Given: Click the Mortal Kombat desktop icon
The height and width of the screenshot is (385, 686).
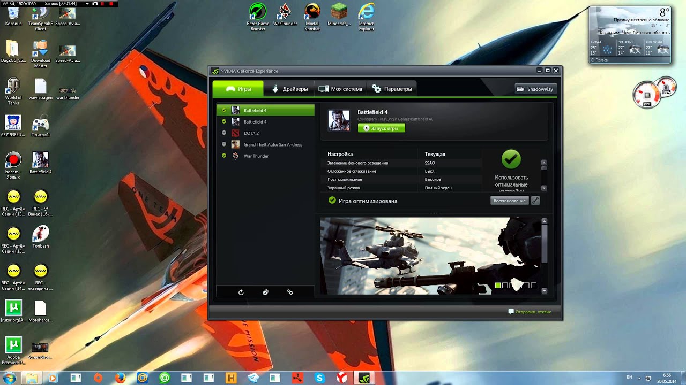Looking at the screenshot, I should (x=312, y=17).
